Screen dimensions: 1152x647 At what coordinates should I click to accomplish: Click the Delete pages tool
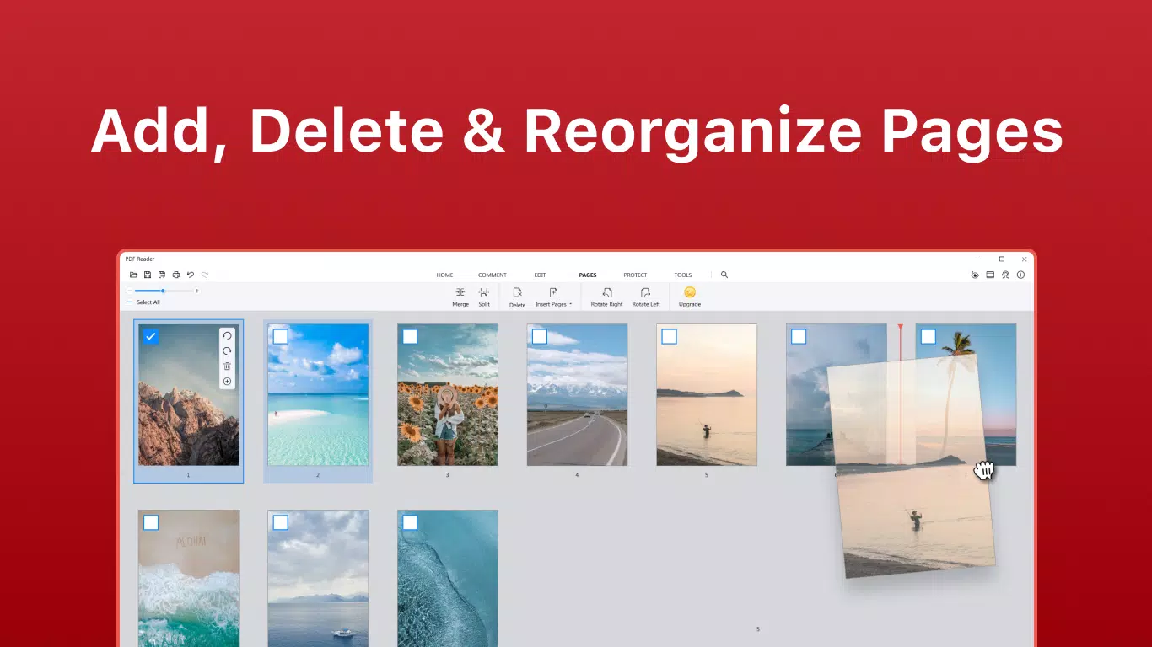point(517,297)
